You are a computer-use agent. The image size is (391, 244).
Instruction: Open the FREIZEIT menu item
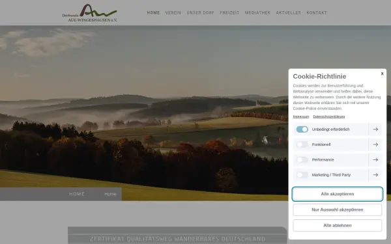click(x=229, y=13)
